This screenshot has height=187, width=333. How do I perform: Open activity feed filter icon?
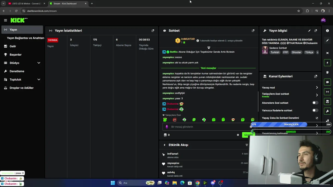pos(247,145)
